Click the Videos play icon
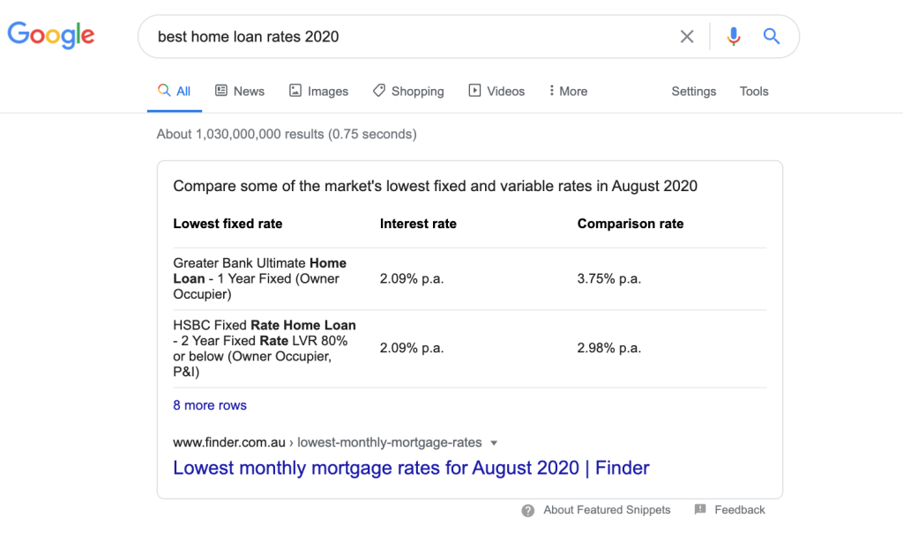 [x=474, y=90]
